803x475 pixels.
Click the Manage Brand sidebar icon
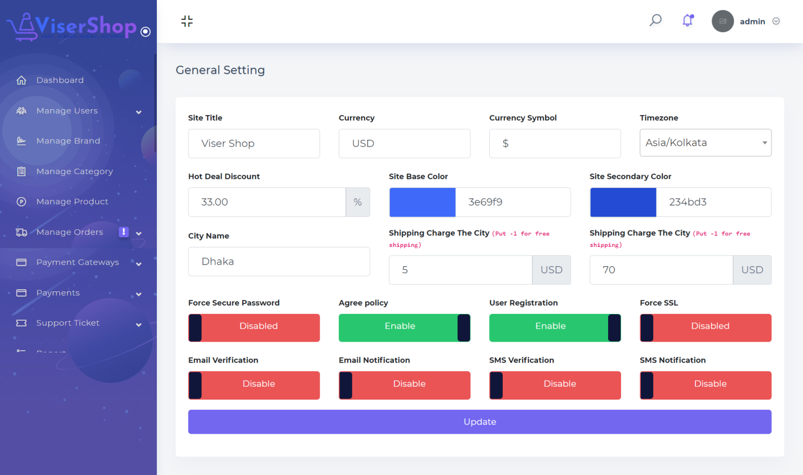click(21, 141)
